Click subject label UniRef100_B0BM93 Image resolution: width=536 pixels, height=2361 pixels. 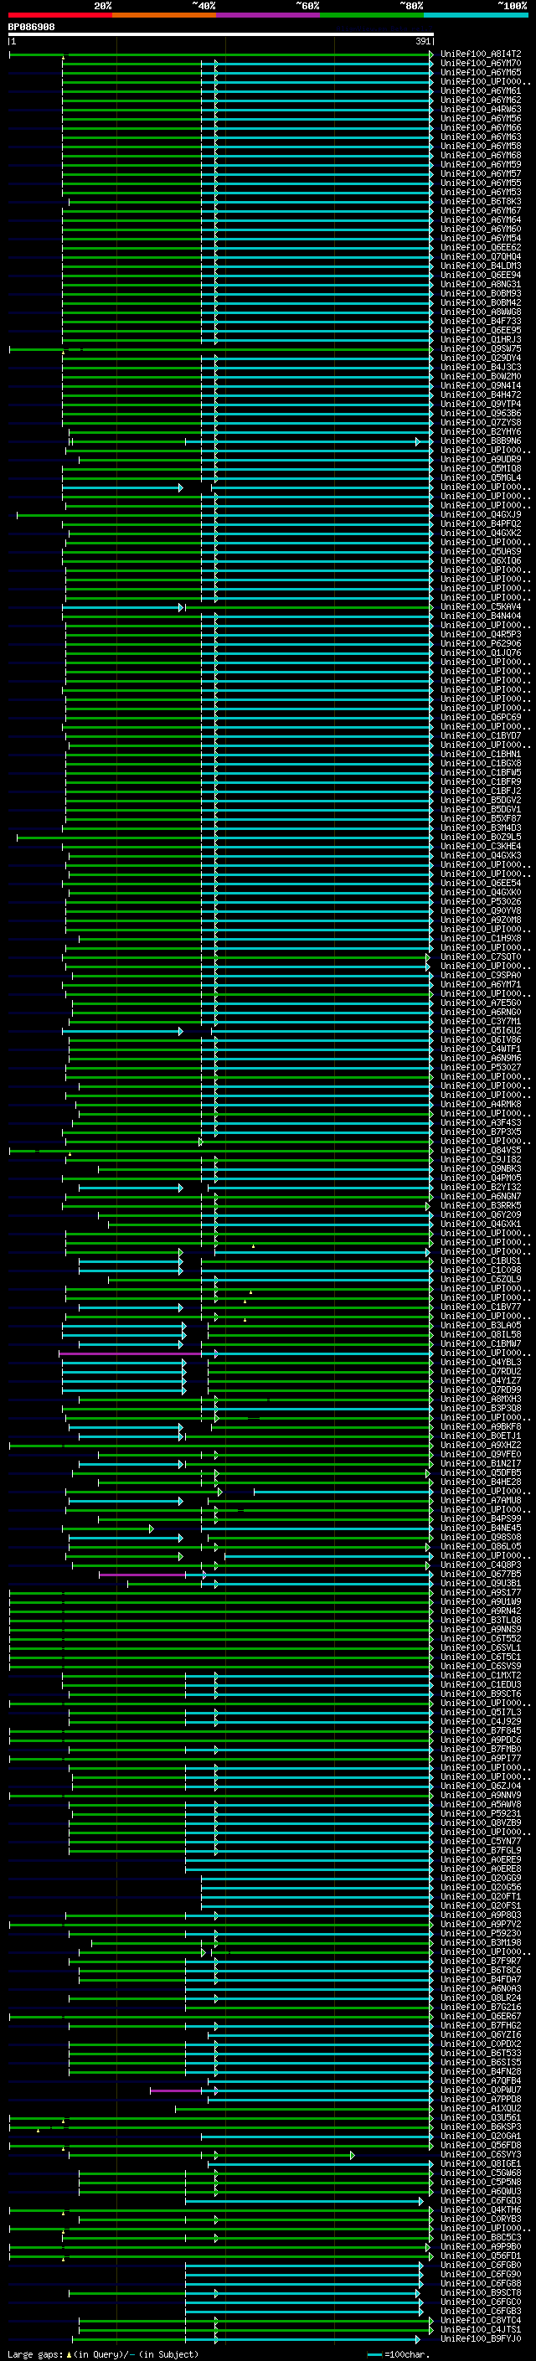click(x=481, y=293)
